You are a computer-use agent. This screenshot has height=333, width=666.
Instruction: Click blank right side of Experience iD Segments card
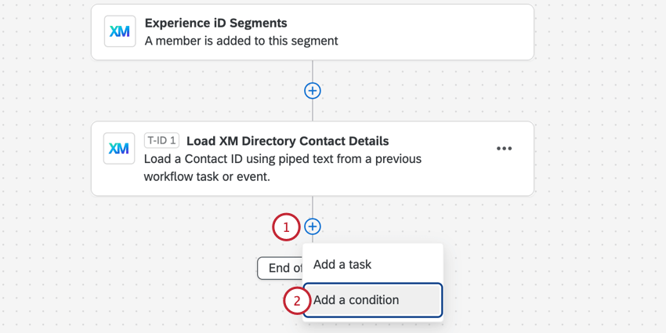coord(454,31)
